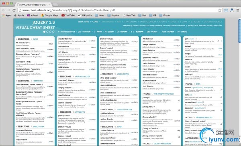Screen dimensions: 241x146
Task: Open the News bookmarks folder
Action: [100, 15]
